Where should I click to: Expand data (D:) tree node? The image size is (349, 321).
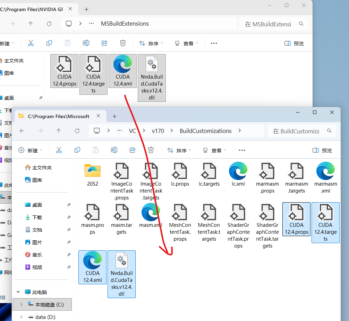coord(21,317)
